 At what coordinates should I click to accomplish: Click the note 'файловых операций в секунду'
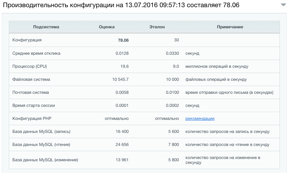pyautogui.click(x=216, y=79)
